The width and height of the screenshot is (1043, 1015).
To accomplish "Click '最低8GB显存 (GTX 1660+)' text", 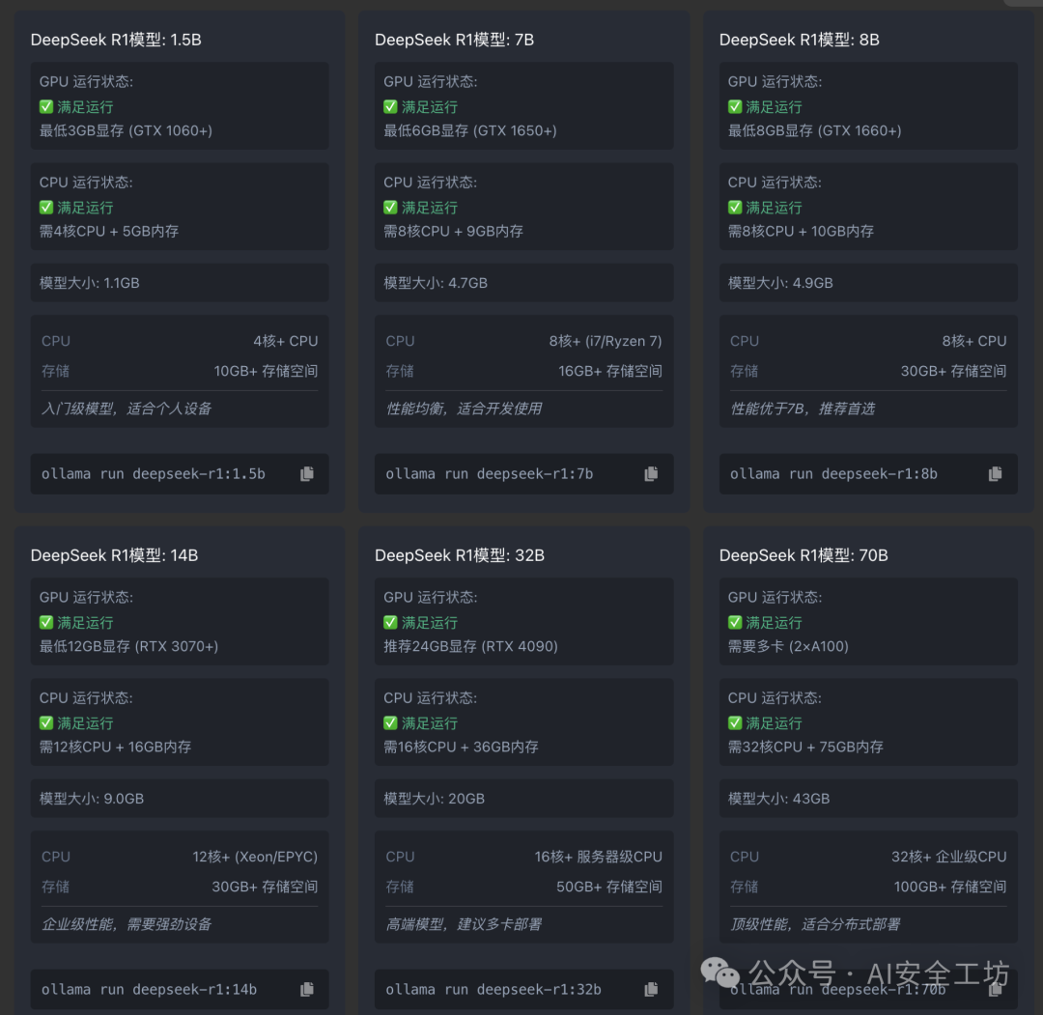I will pos(815,130).
